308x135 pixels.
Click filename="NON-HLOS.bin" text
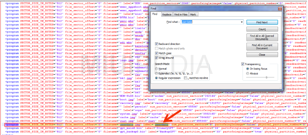(122, 96)
